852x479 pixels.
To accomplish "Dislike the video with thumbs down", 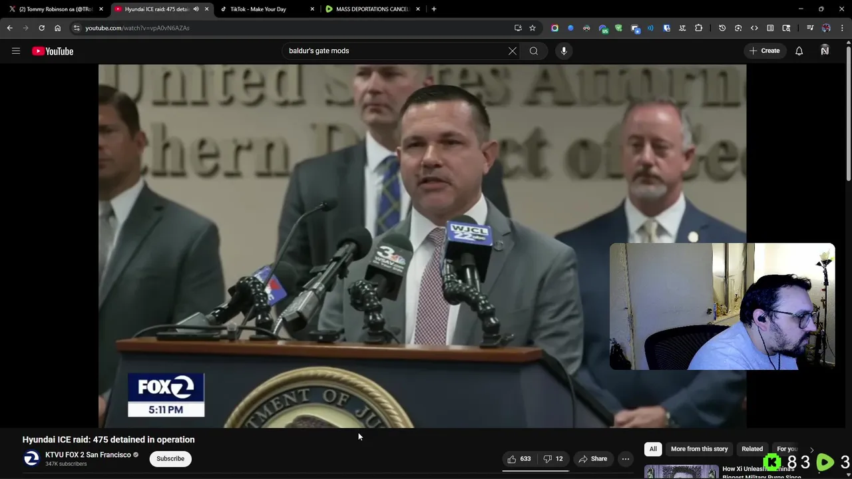I will (554, 458).
